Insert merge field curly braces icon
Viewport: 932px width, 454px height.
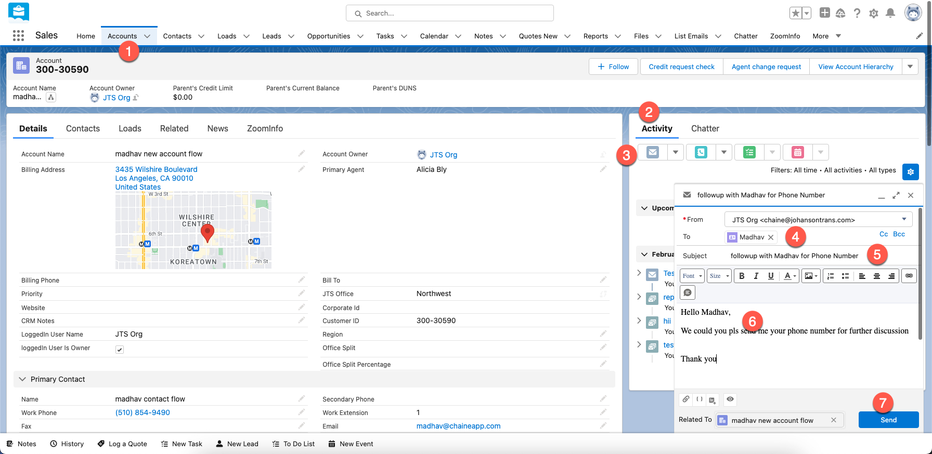pos(700,399)
